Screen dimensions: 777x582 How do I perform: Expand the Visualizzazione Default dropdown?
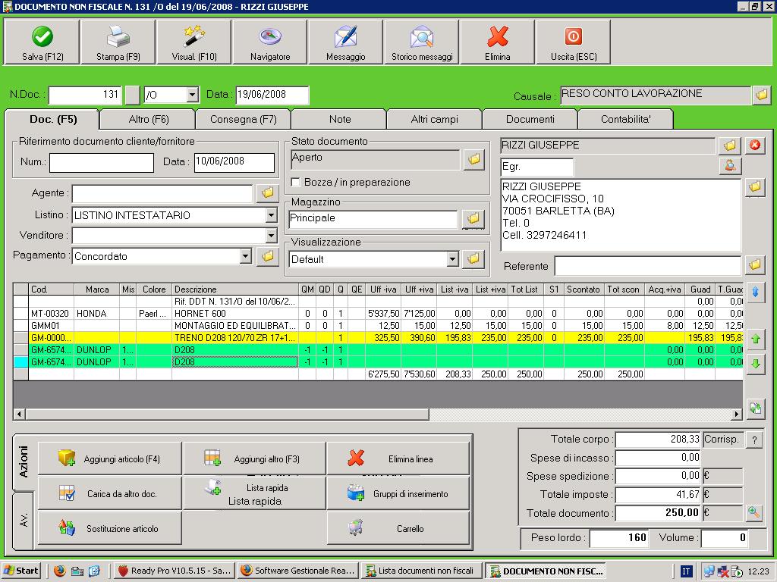point(452,259)
